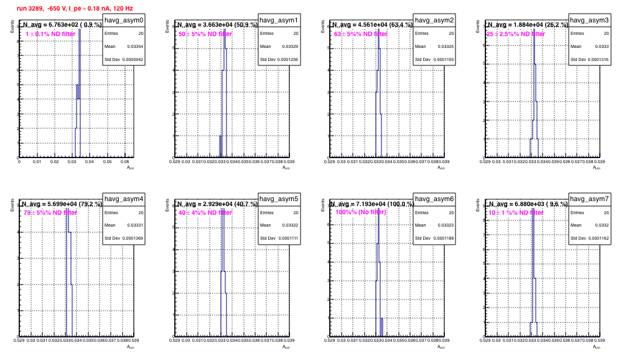Select Std Dev value 0.0001316

point(599,60)
